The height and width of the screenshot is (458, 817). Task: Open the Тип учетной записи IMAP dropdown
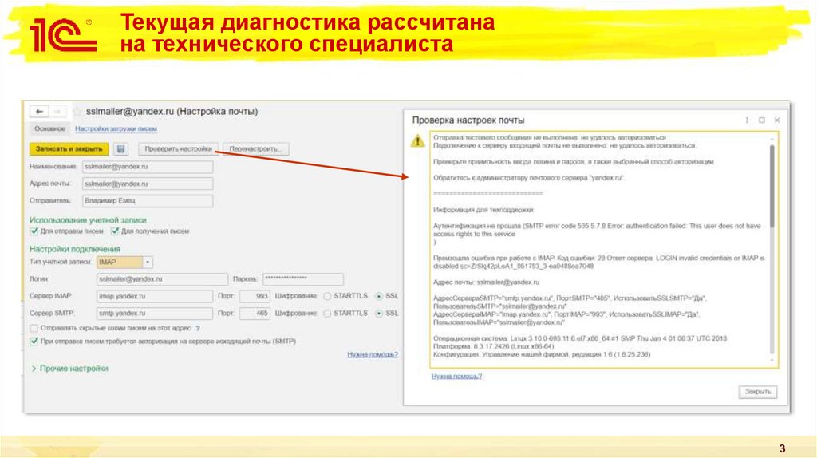[148, 262]
